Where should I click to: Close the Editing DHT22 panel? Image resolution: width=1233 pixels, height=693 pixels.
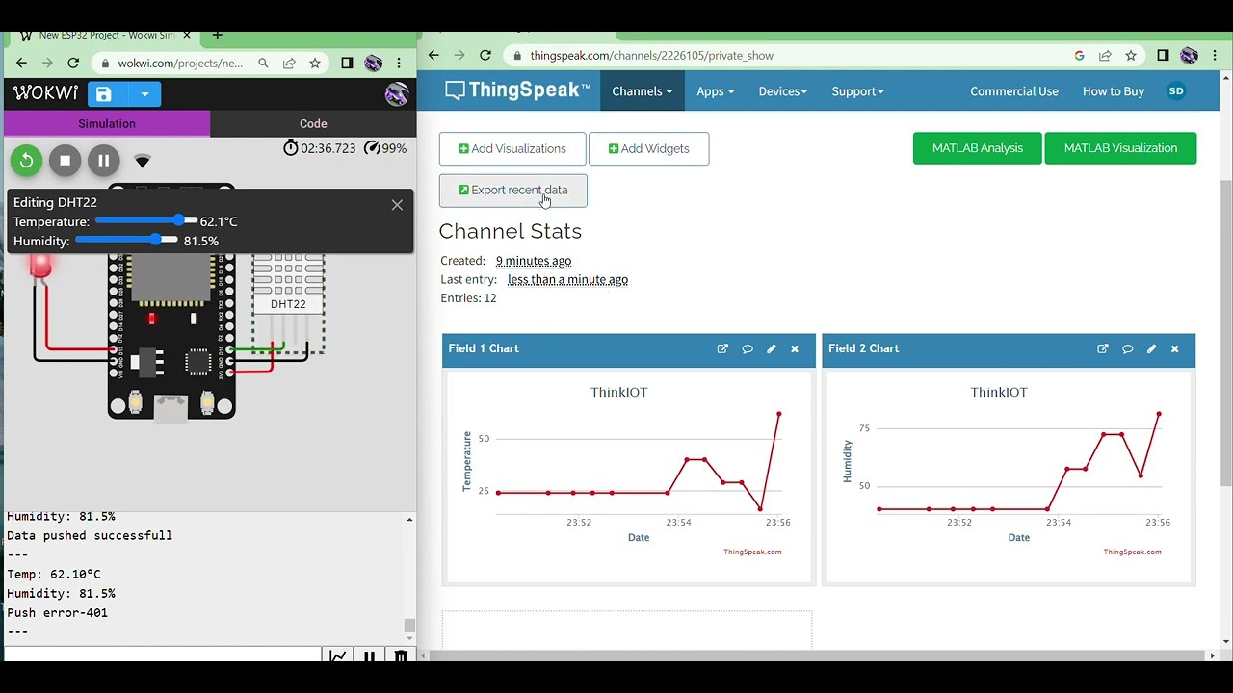click(x=397, y=205)
